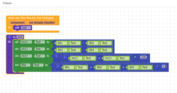The image size is (177, 93).
Task: Open BS4 component dropdown in set block
Action: click(25, 65)
